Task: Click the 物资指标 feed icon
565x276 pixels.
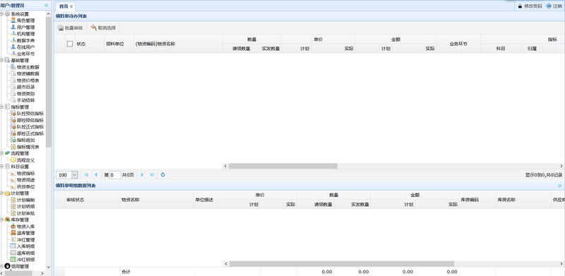Action: pyautogui.click(x=13, y=174)
